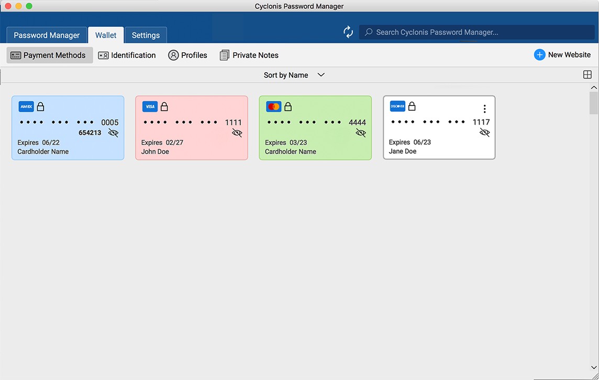Viewport: 599px width, 380px height.
Task: Open the Sort by Name dropdown
Action: click(294, 75)
